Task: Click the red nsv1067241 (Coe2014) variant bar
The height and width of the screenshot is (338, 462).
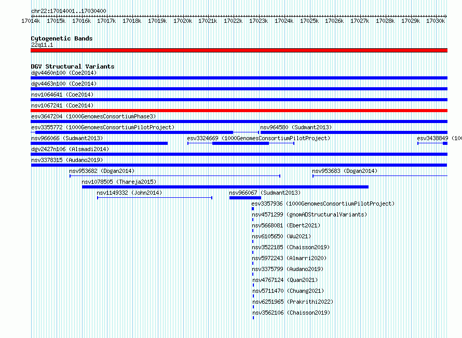Action: pyautogui.click(x=239, y=111)
